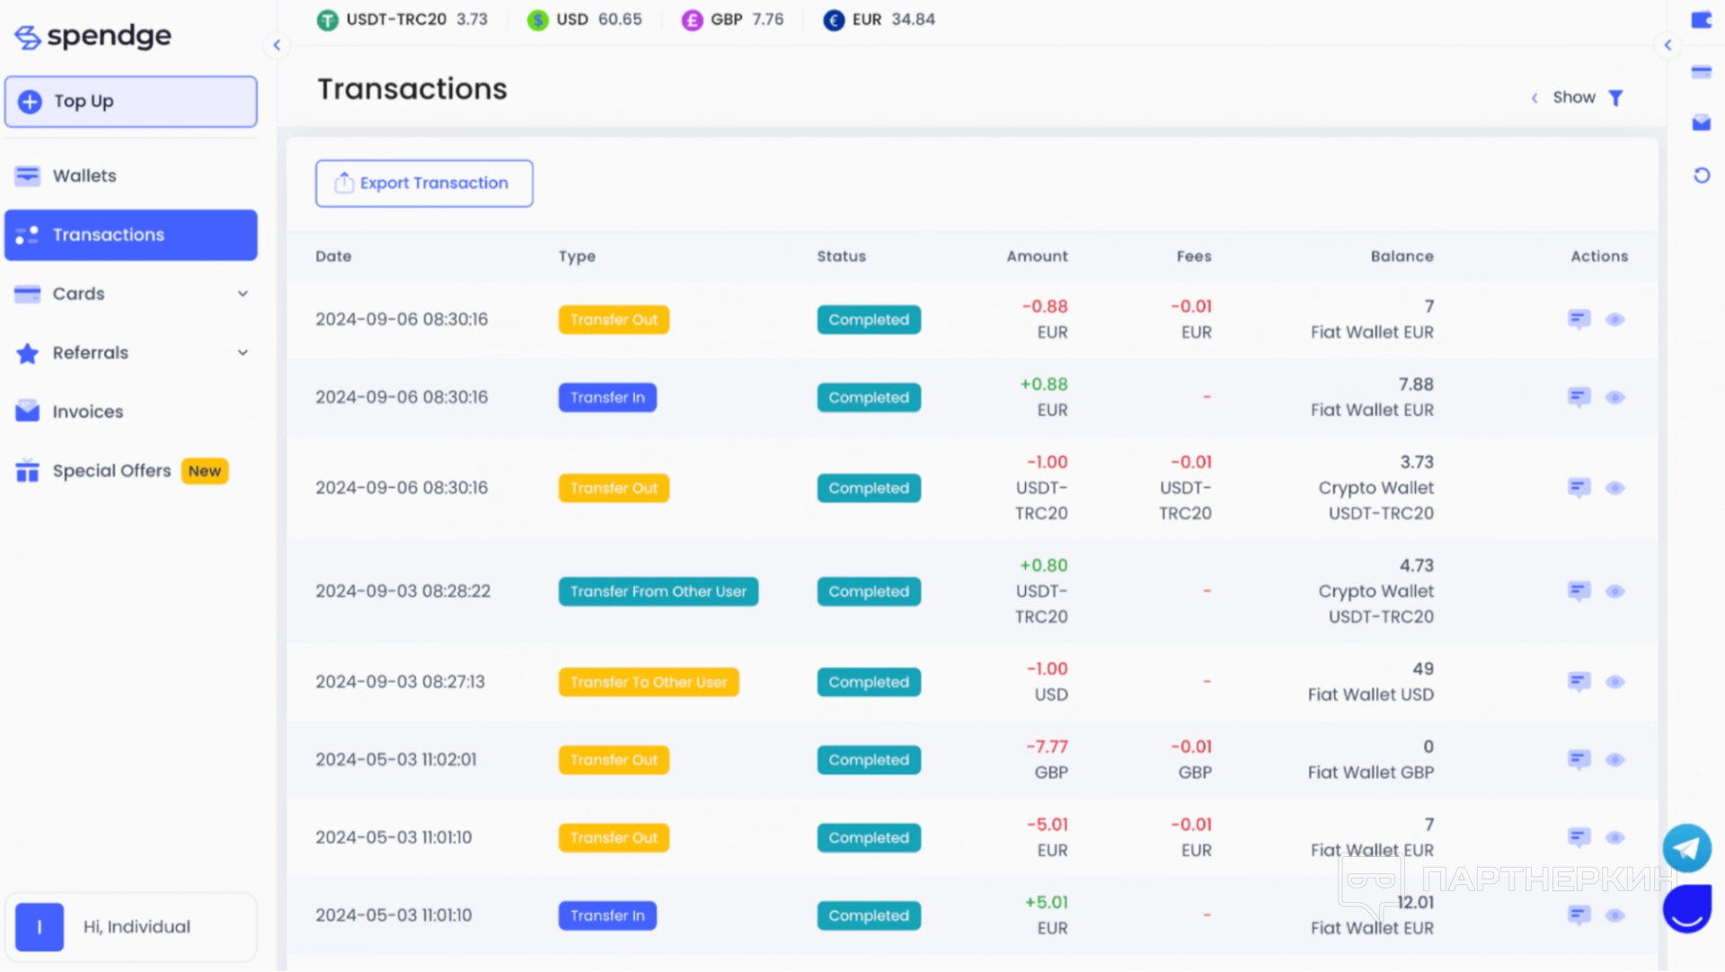Click the envelope icon in right sidebar
Image resolution: width=1725 pixels, height=972 pixels.
click(x=1702, y=123)
